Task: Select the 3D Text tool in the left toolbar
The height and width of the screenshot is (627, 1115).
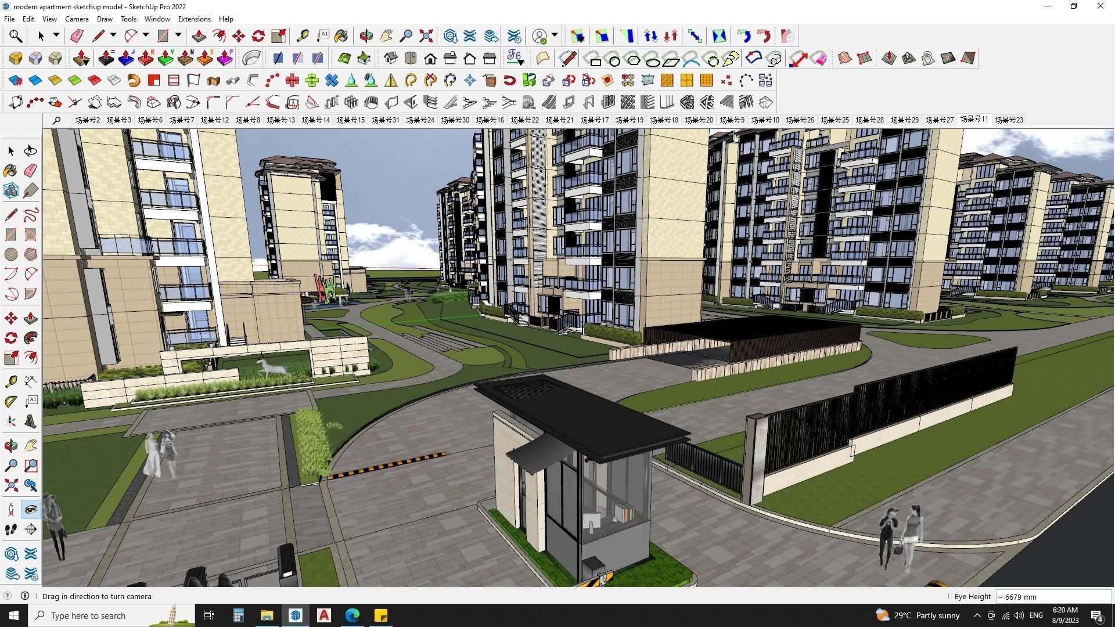Action: [x=30, y=421]
